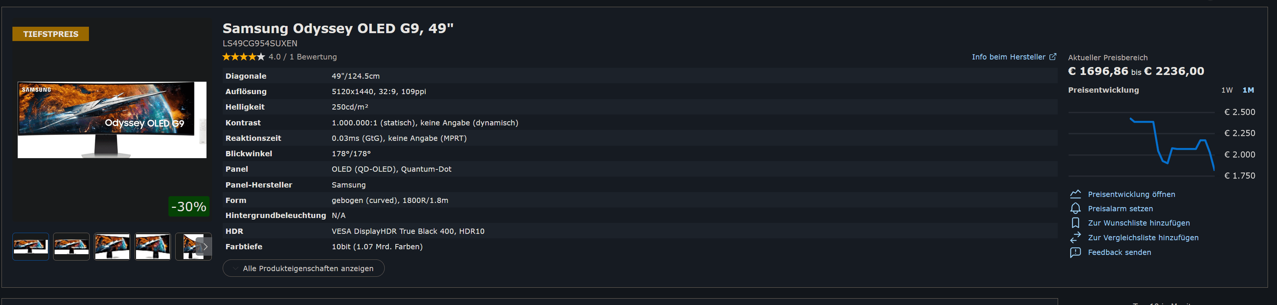Switch price chart to 1W
1277x305 pixels.
coord(1227,90)
